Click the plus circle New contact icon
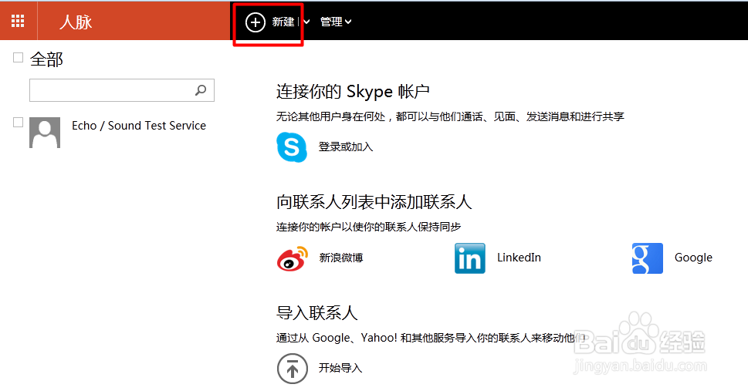The height and width of the screenshot is (391, 748). point(255,22)
